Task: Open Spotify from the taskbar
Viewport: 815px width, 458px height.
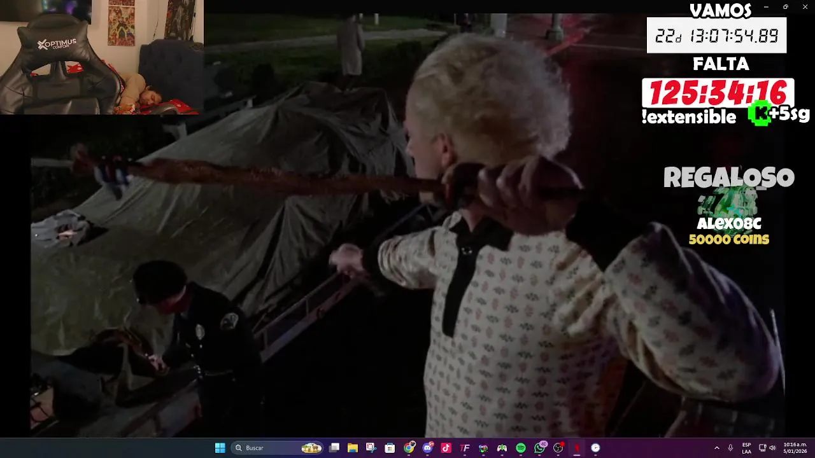Action: tap(521, 448)
